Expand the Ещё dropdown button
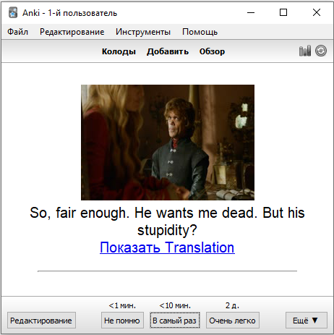 [x=307, y=321]
